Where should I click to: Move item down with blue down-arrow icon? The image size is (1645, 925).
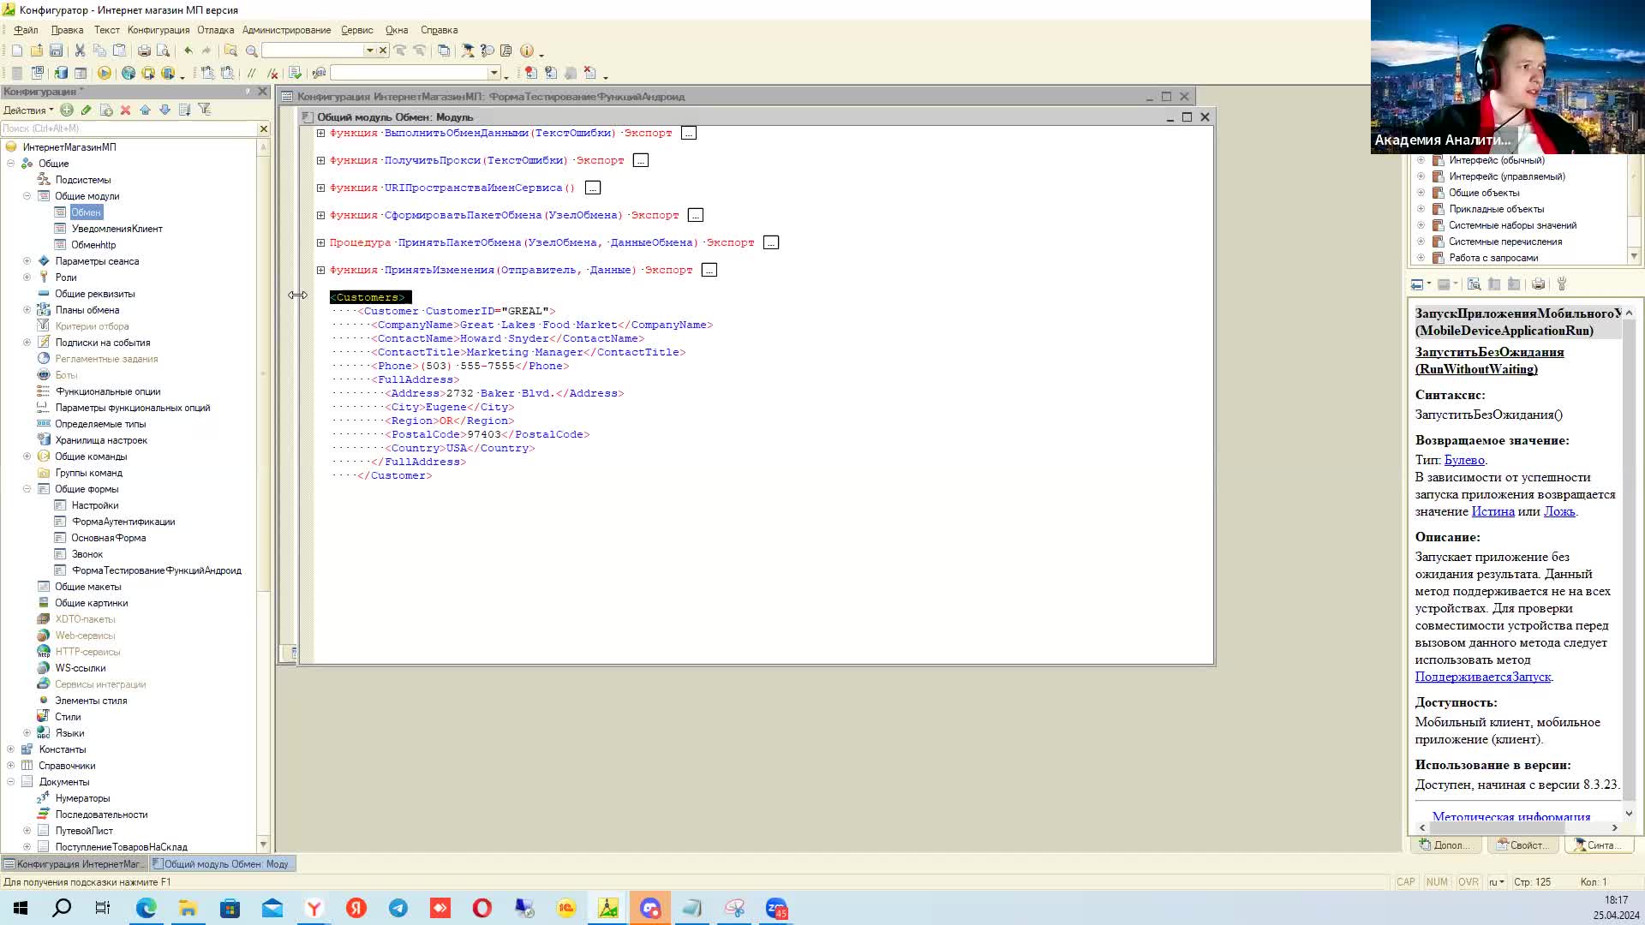pos(164,110)
